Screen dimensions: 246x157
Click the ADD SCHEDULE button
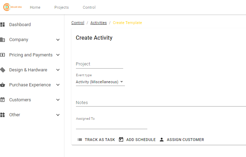click(137, 140)
